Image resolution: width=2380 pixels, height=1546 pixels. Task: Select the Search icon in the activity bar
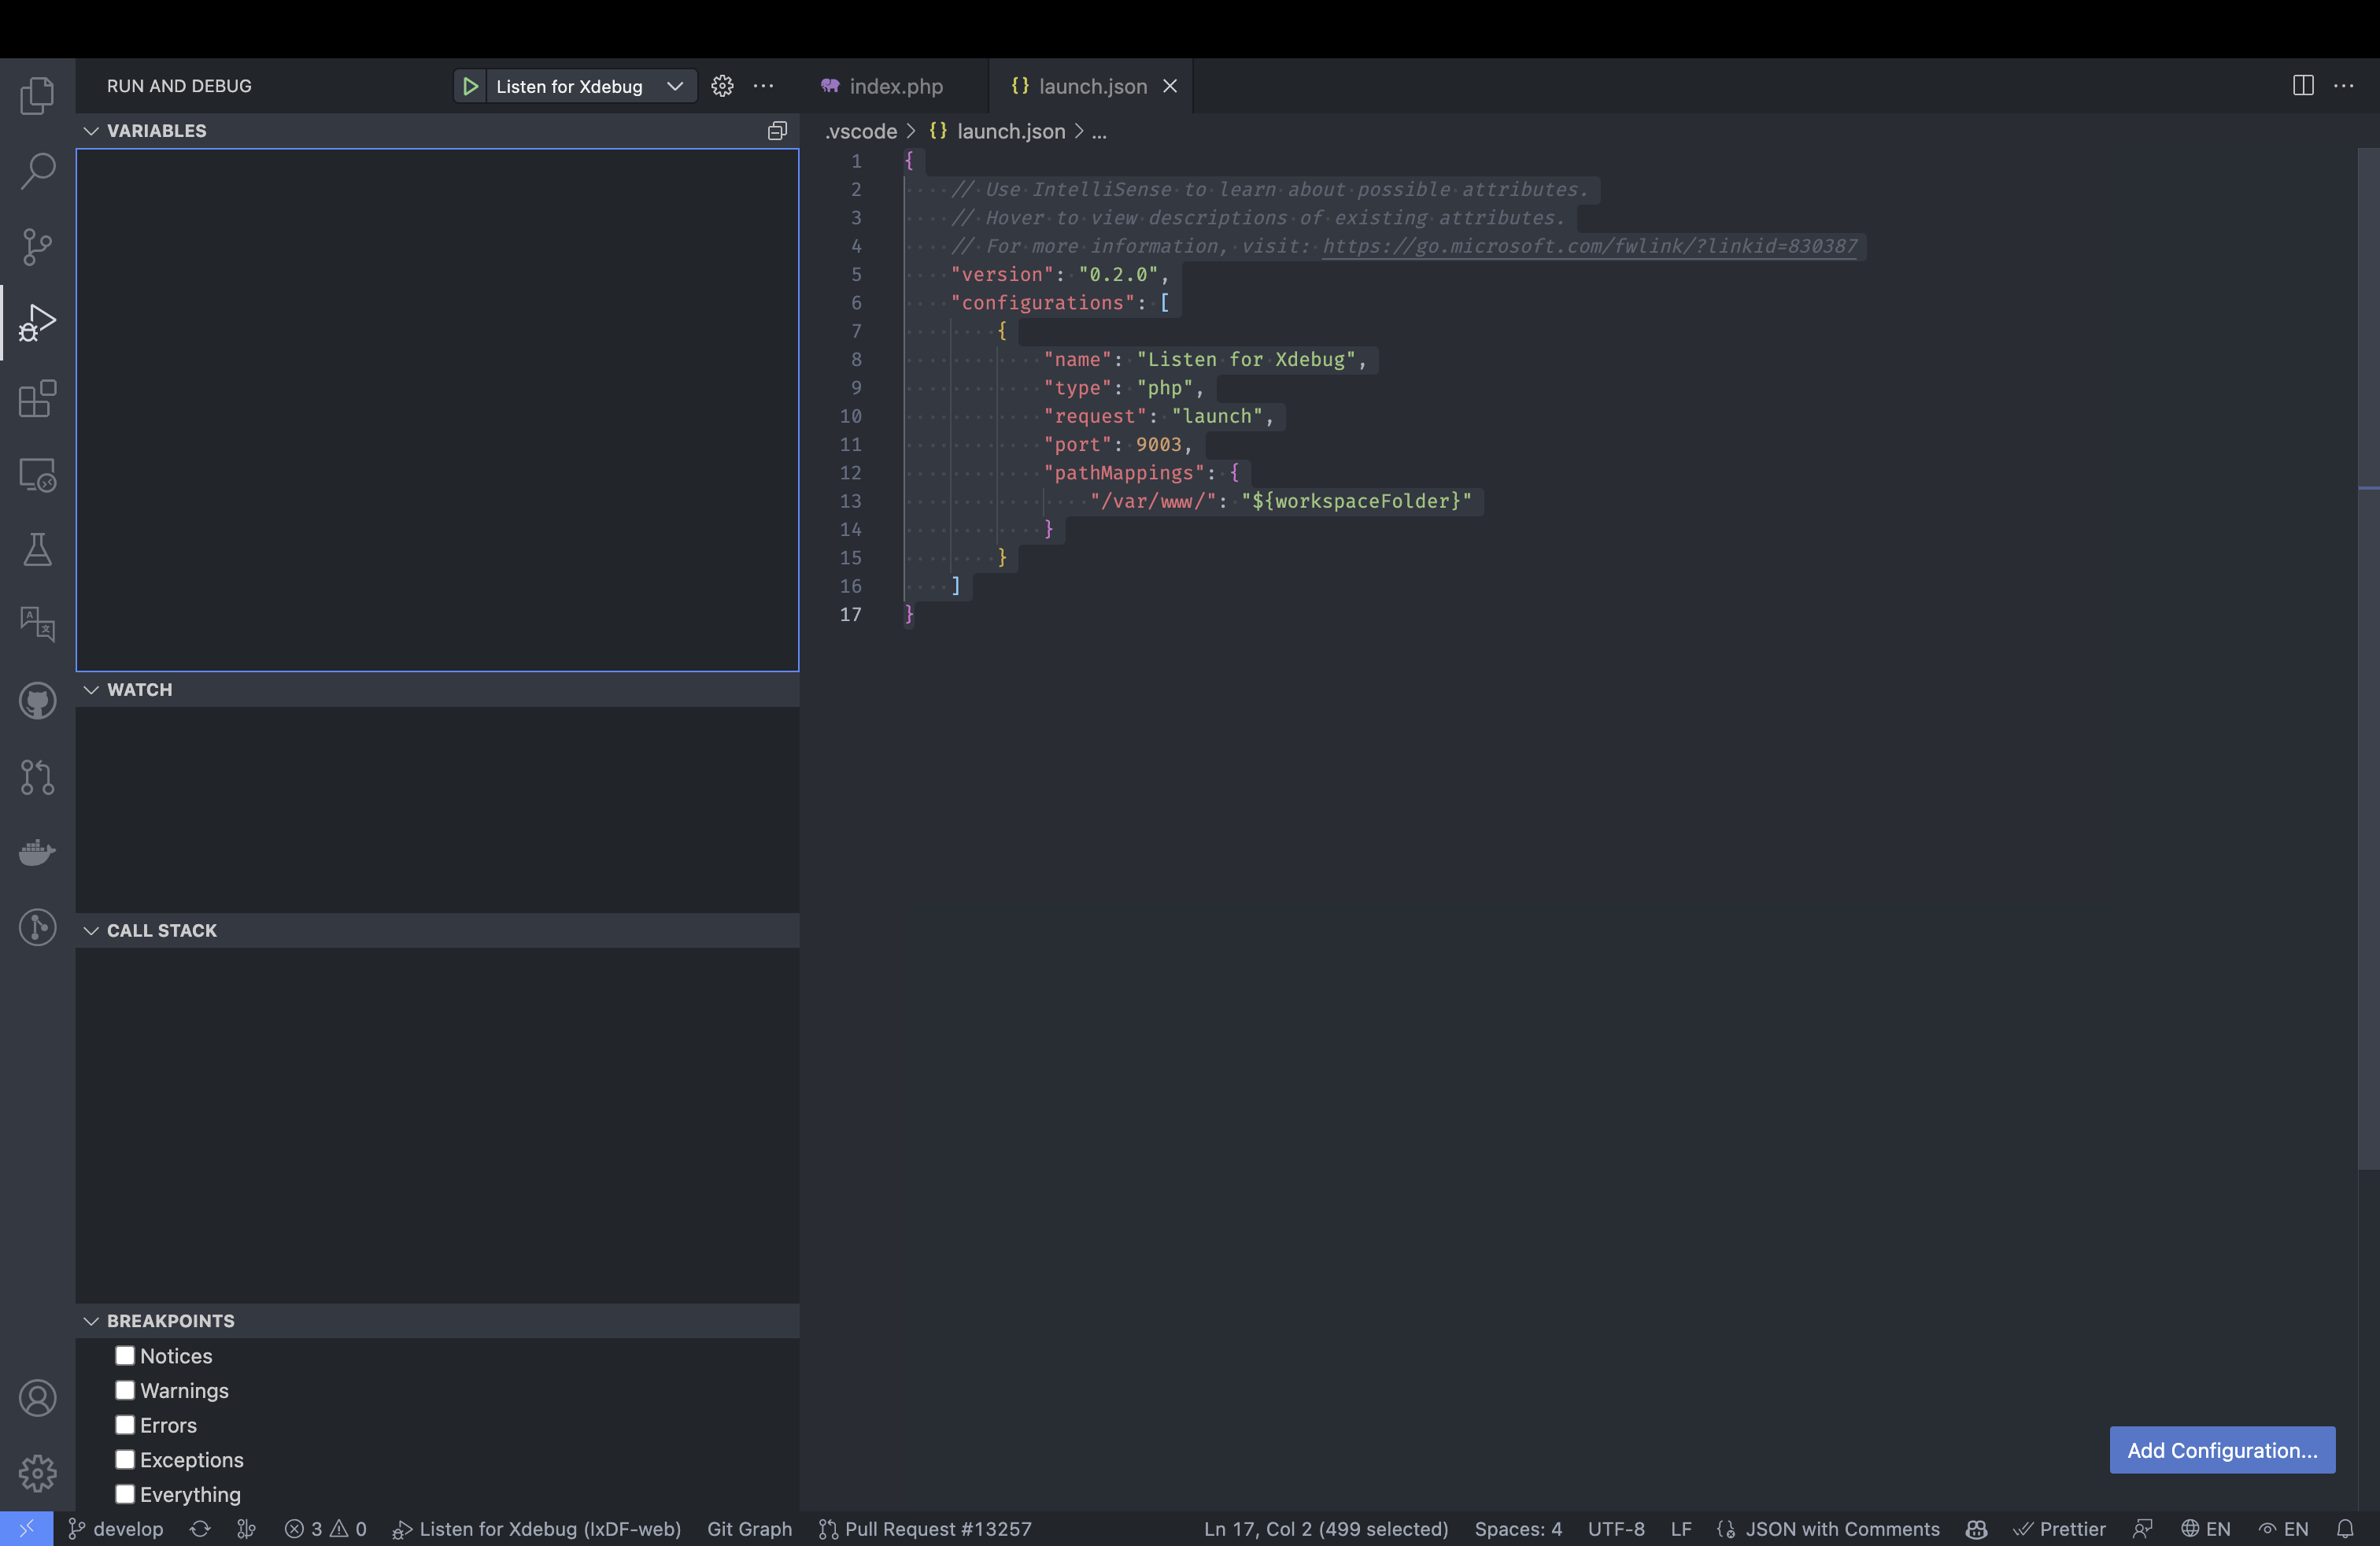(x=37, y=171)
